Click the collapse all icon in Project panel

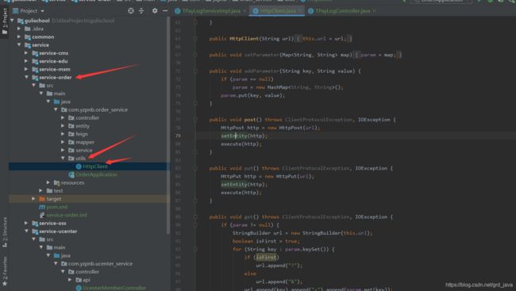[x=141, y=11]
